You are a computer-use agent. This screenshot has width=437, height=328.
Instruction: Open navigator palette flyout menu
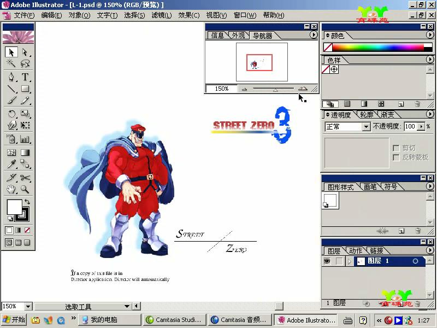coord(314,35)
